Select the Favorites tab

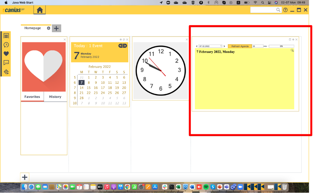coord(32,97)
